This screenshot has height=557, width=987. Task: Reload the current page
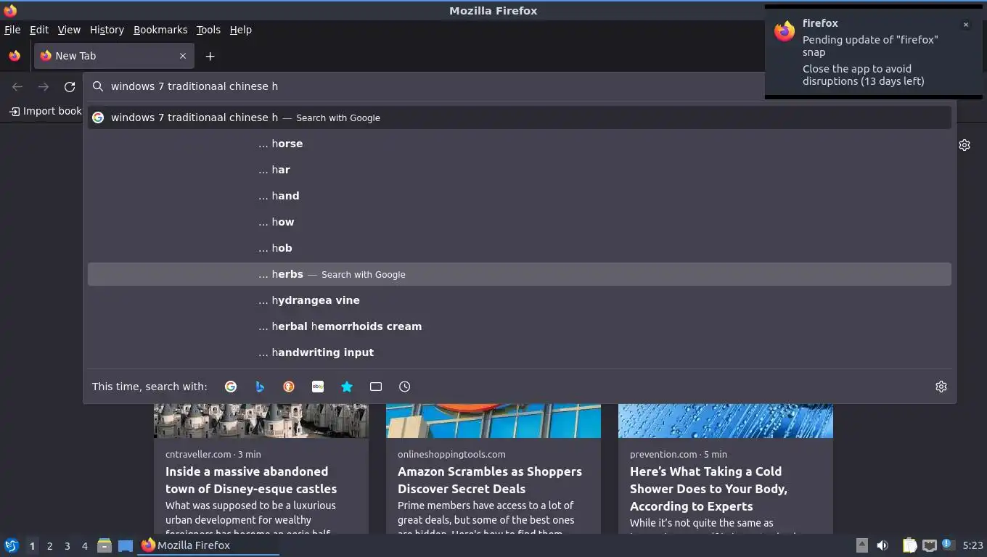click(x=70, y=86)
